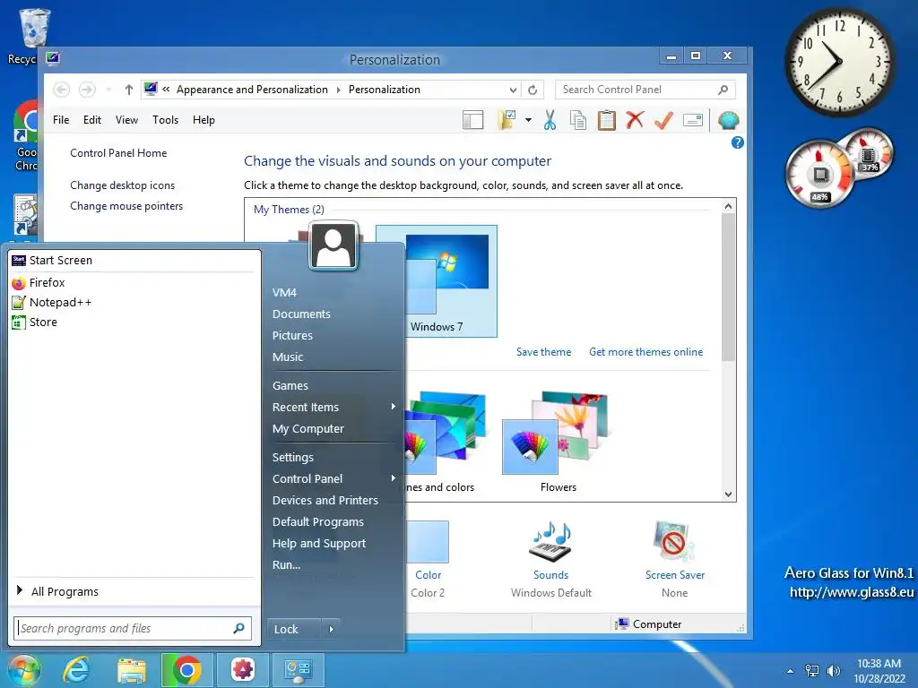Click the Up arrow navigation icon
The height and width of the screenshot is (688, 918).
129,90
